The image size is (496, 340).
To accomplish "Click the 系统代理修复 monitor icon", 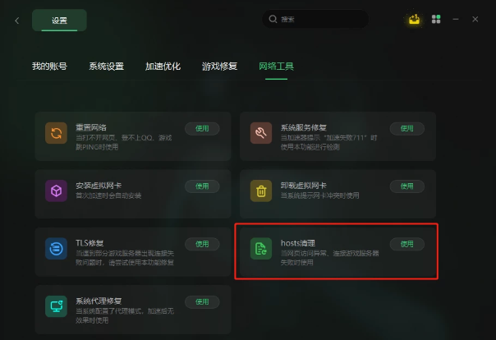I will click(57, 306).
